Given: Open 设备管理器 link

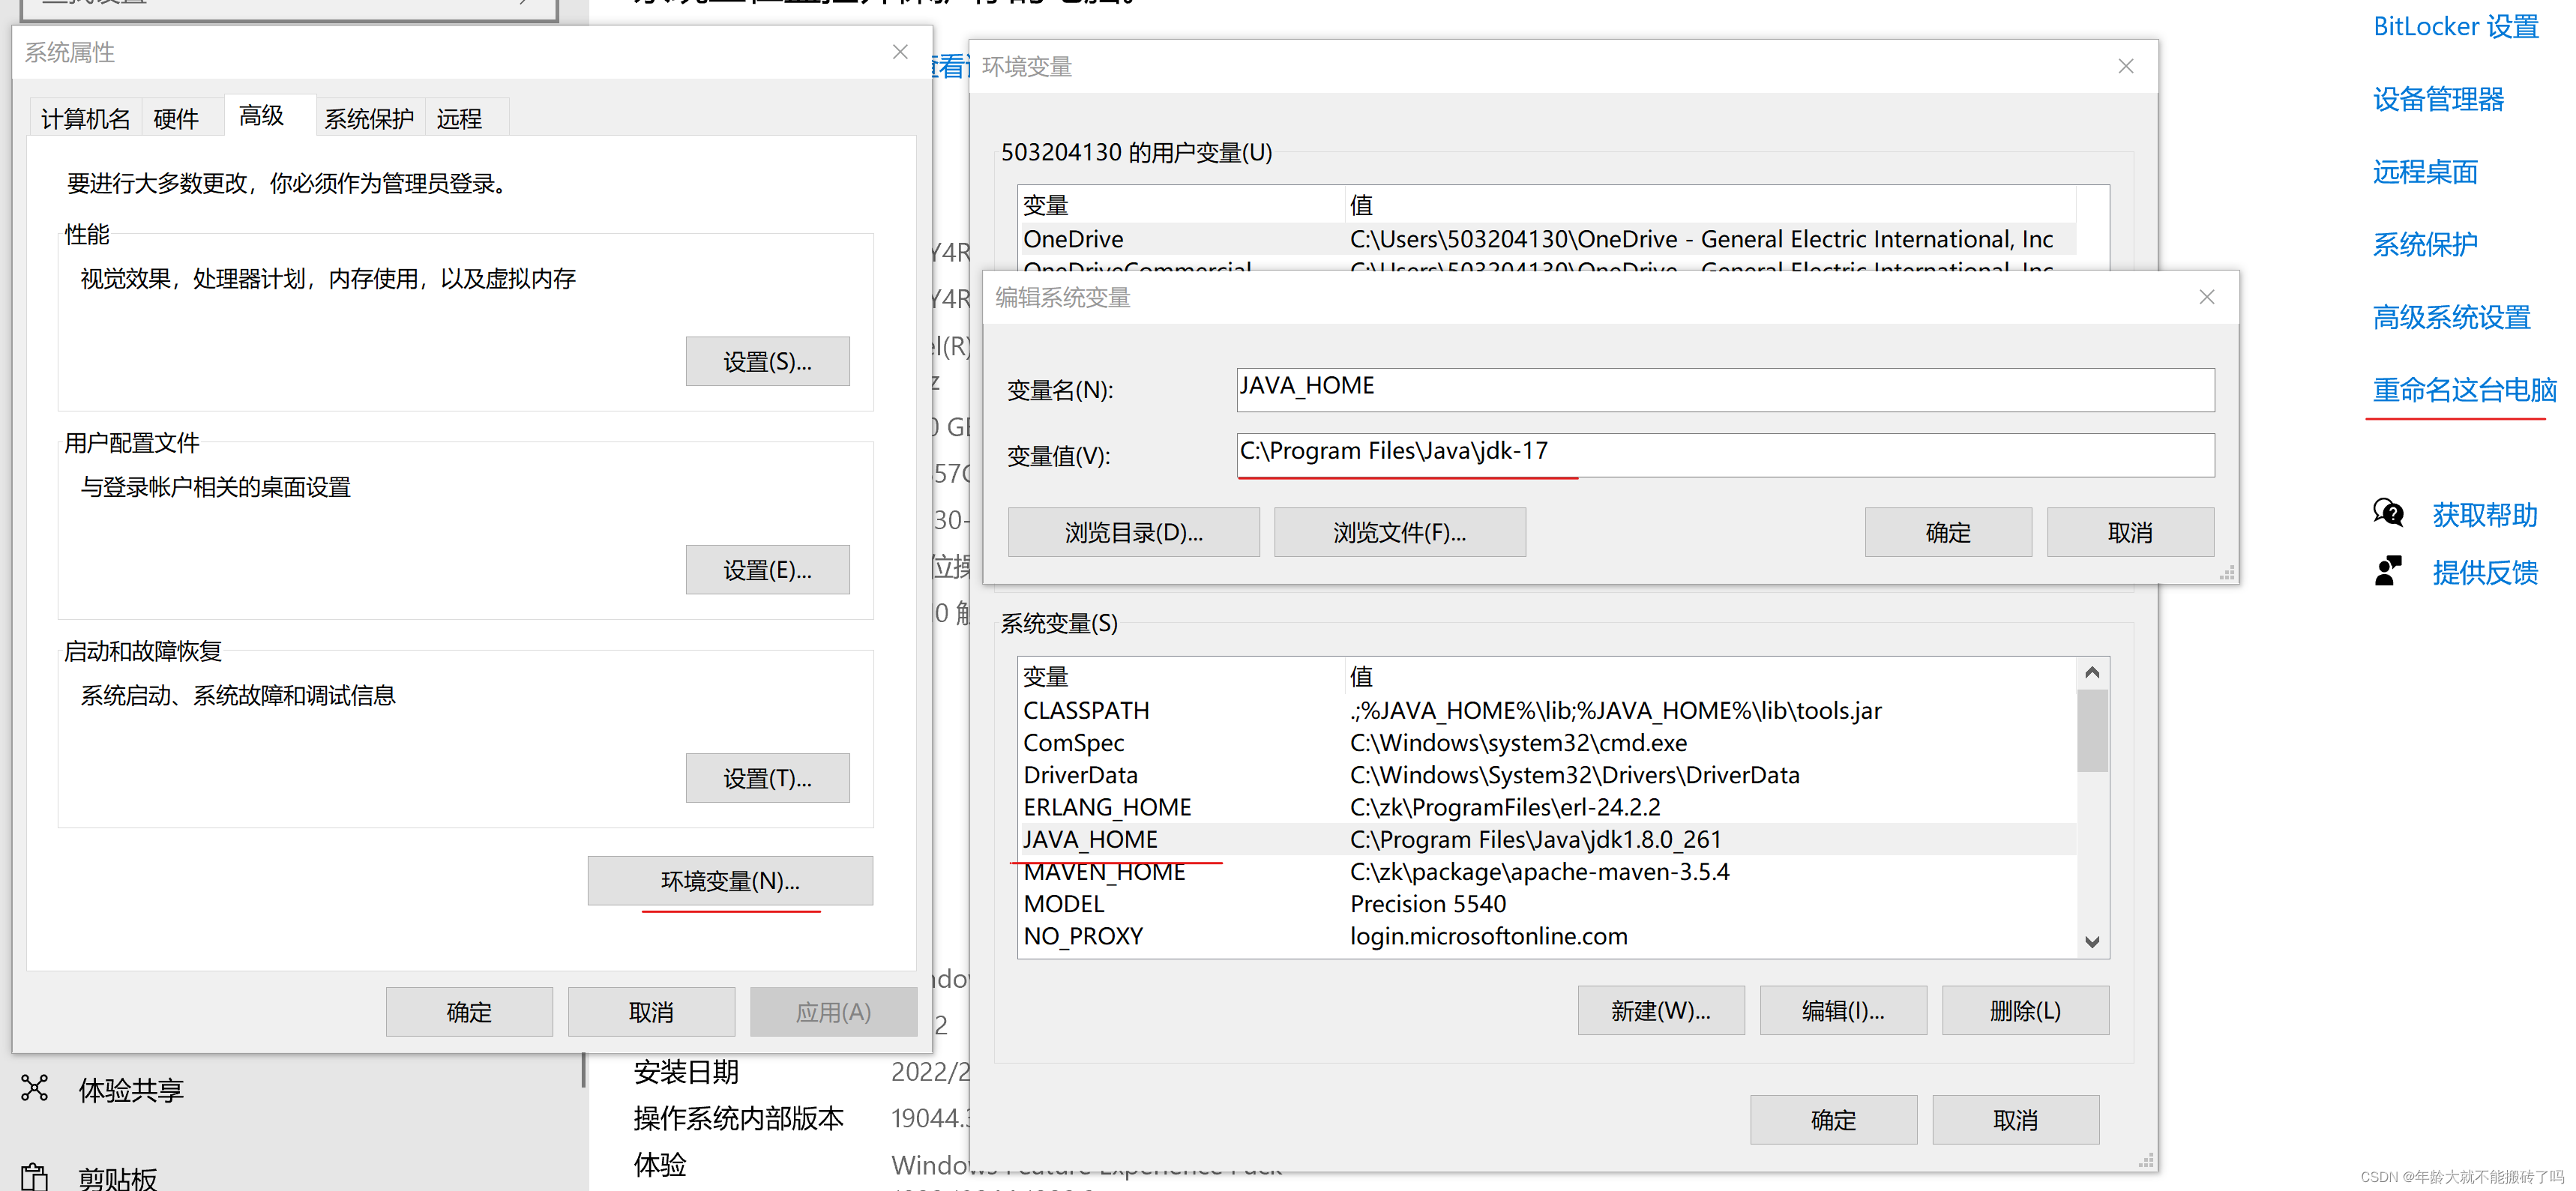Looking at the screenshot, I should click(x=2438, y=99).
